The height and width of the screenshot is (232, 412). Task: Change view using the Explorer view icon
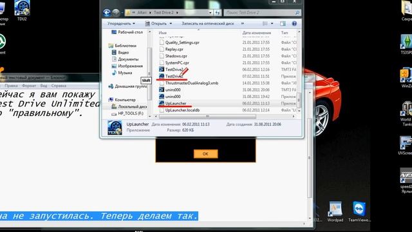click(265, 24)
